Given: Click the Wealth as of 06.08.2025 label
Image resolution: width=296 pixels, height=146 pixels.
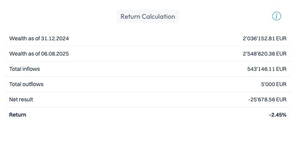Looking at the screenshot, I should point(39,54).
